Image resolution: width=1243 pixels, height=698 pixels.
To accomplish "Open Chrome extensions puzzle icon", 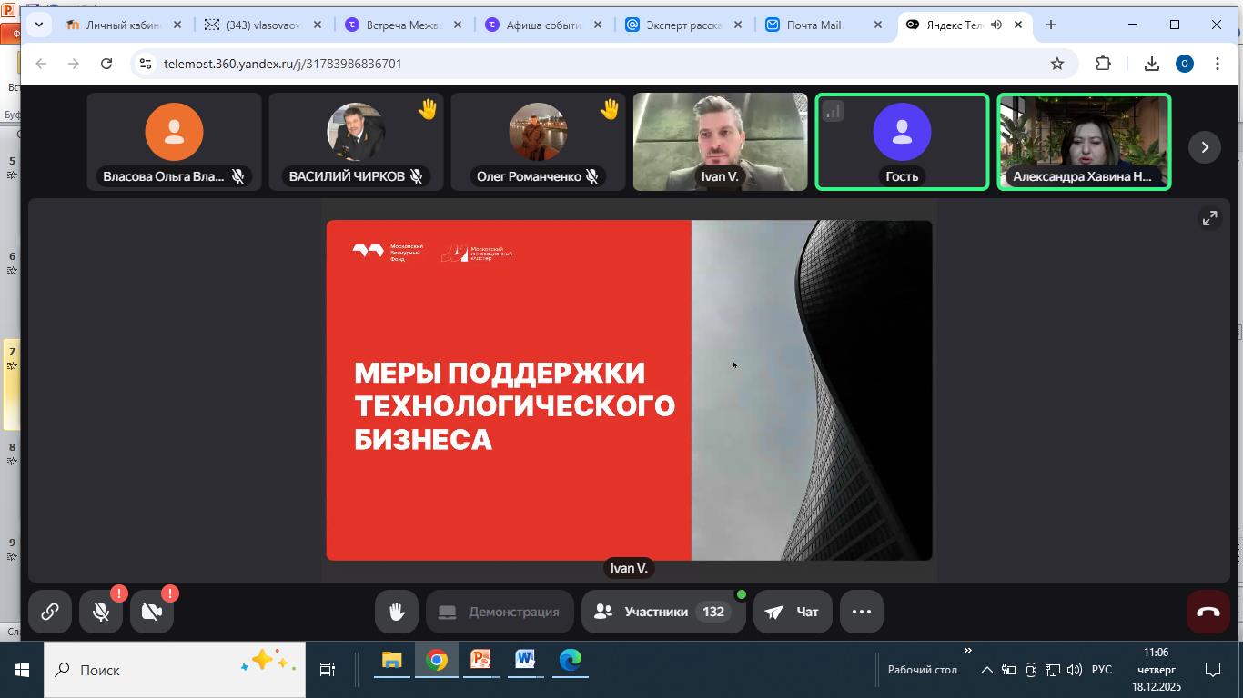I will coord(1103,64).
